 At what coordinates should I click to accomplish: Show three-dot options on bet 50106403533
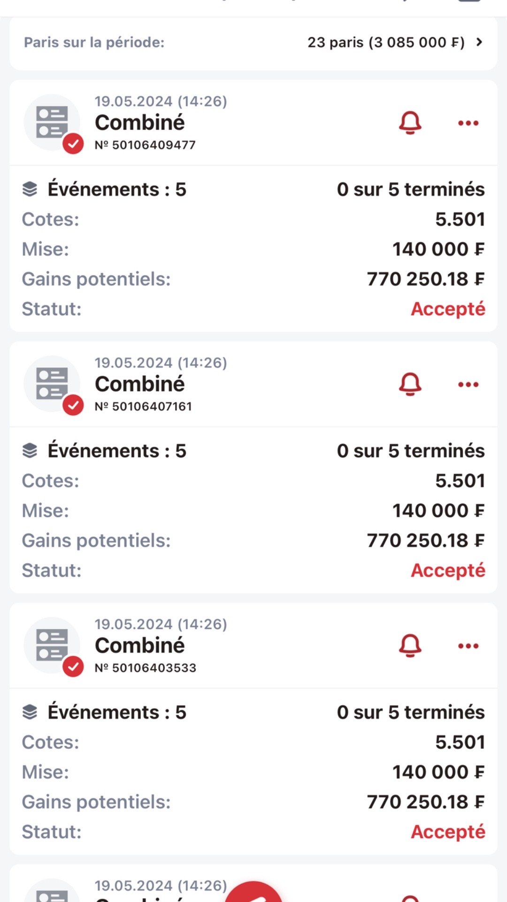(468, 645)
